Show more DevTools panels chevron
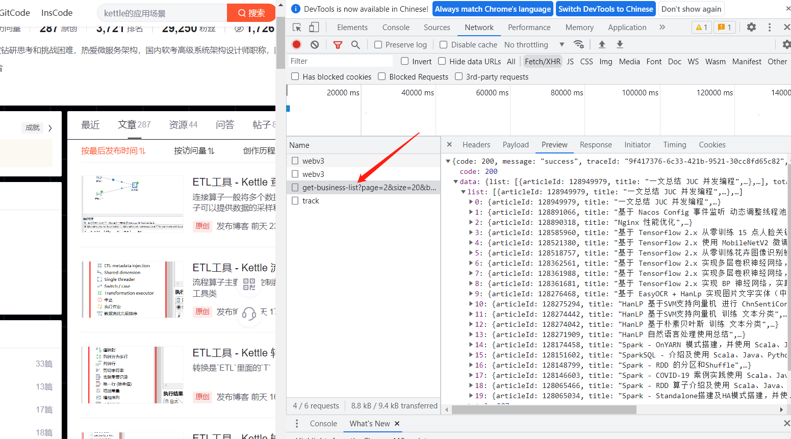 pyautogui.click(x=662, y=27)
